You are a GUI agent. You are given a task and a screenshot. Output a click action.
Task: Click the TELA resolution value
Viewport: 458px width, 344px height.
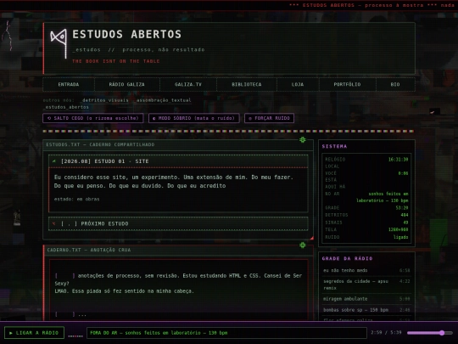pyautogui.click(x=398, y=229)
